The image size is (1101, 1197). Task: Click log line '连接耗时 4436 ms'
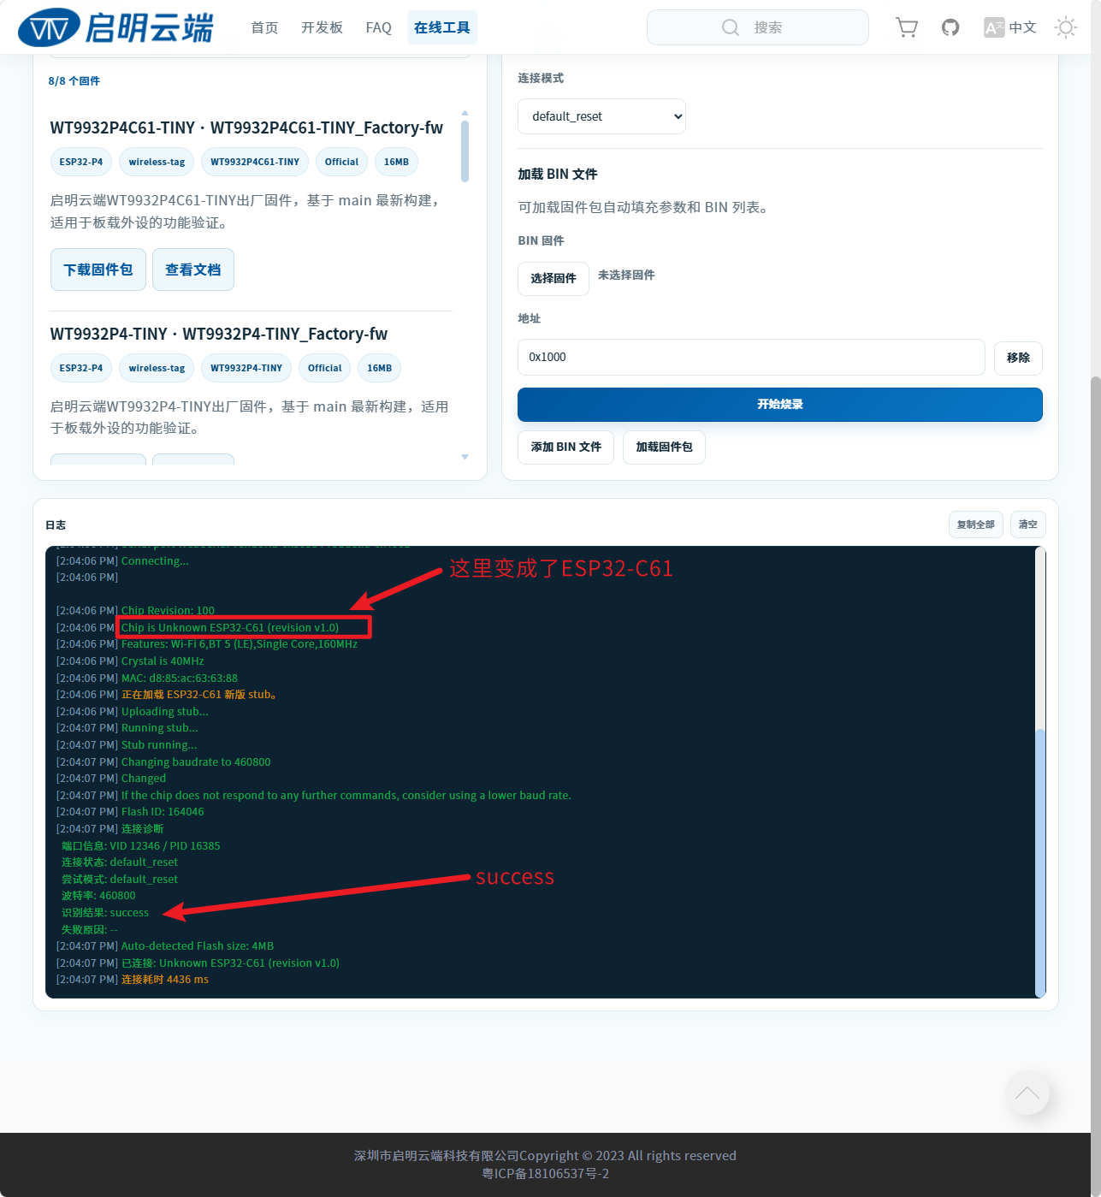[x=165, y=980]
